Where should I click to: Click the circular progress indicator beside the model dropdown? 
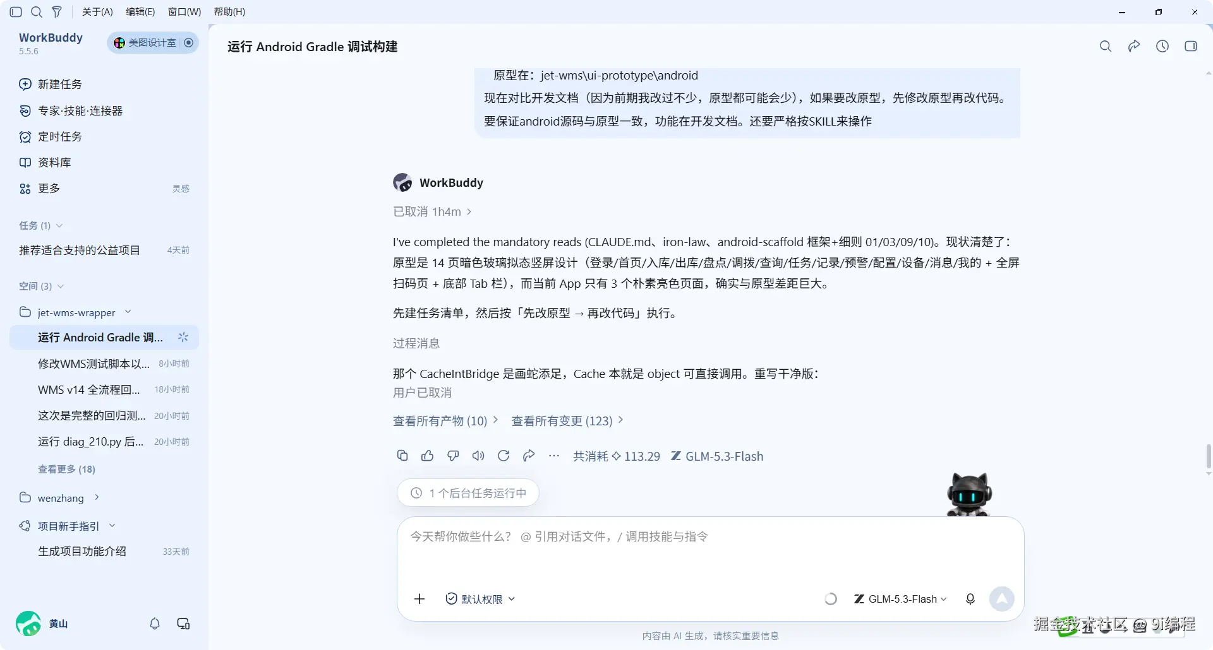pos(831,599)
